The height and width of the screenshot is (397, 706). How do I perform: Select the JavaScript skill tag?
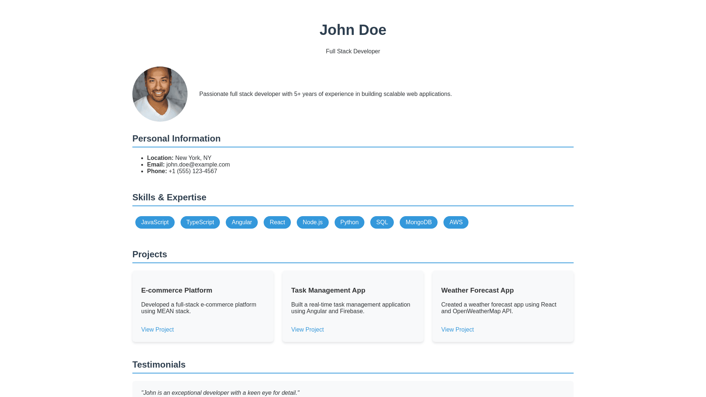tap(155, 222)
